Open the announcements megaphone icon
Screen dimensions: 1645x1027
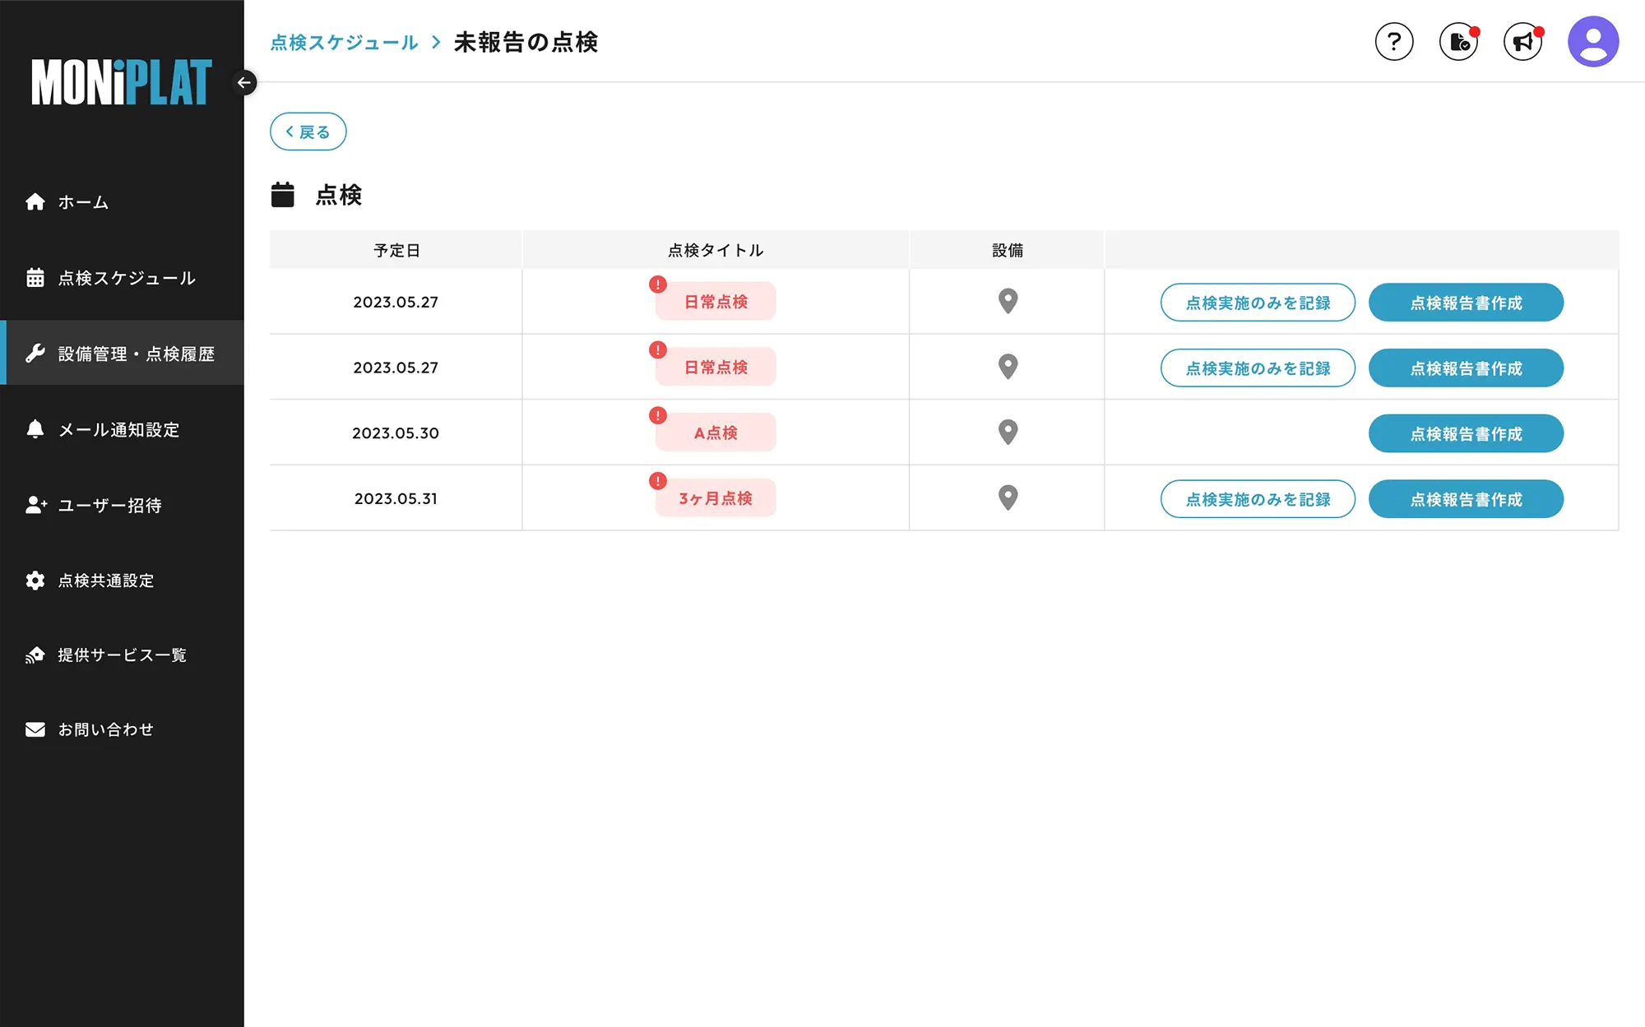click(x=1522, y=41)
